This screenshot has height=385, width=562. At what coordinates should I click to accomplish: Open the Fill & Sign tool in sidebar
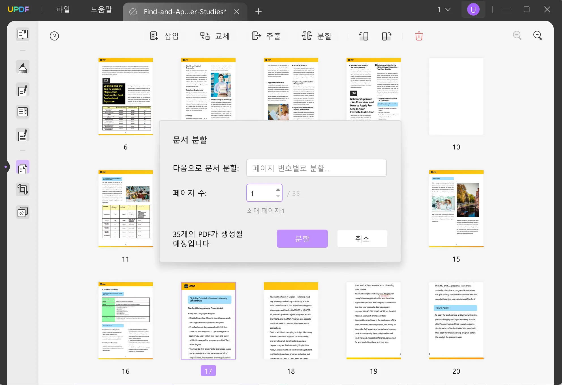pos(23,135)
